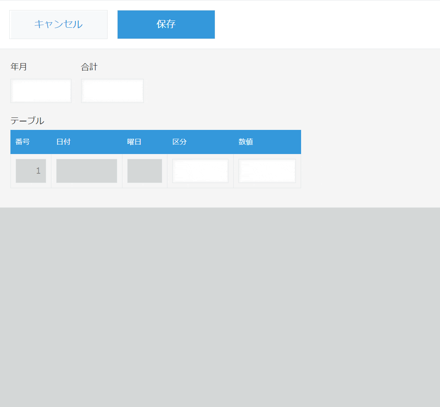440x407 pixels.
Task: Click the キャンセル button
Action: click(x=58, y=25)
